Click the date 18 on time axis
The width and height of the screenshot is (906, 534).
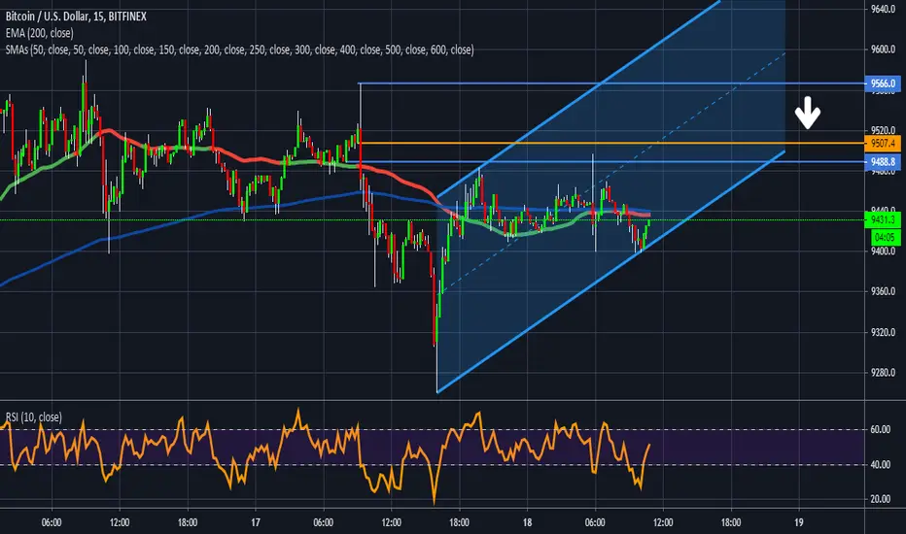[527, 522]
